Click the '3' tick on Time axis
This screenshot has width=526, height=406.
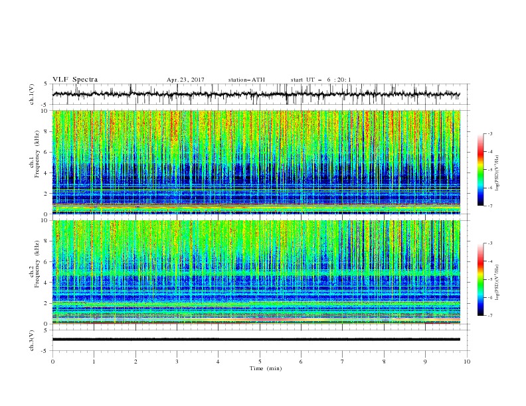tap(177, 362)
